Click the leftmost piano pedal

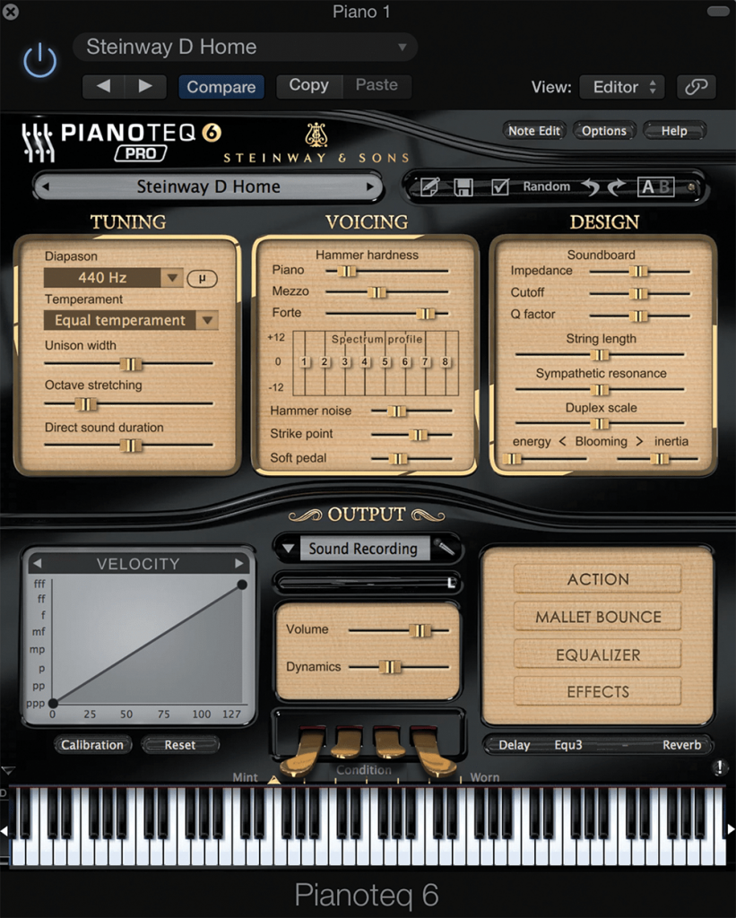pos(303,750)
